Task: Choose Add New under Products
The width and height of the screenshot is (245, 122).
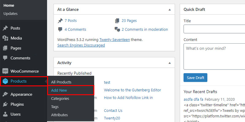Action: pyautogui.click(x=59, y=90)
